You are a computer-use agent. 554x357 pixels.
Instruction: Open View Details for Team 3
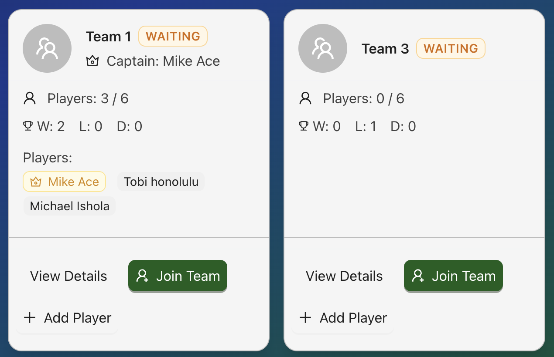[344, 276]
